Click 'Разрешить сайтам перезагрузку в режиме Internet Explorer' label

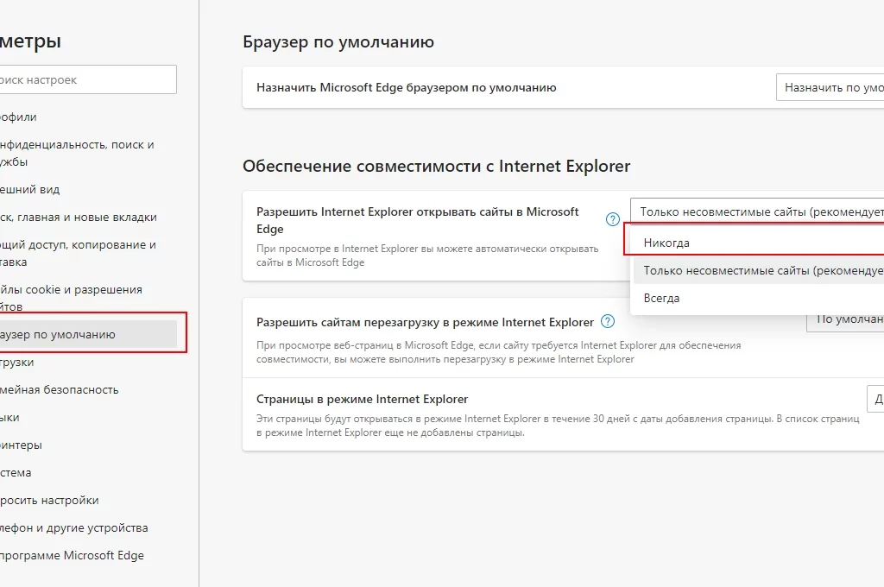[425, 322]
